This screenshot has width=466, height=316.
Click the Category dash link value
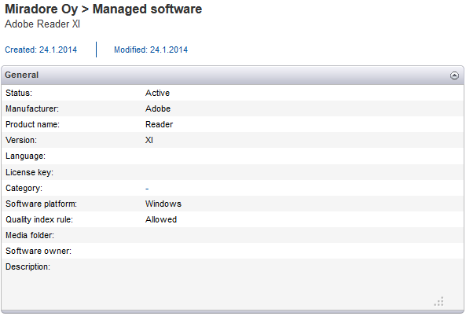[147, 189]
